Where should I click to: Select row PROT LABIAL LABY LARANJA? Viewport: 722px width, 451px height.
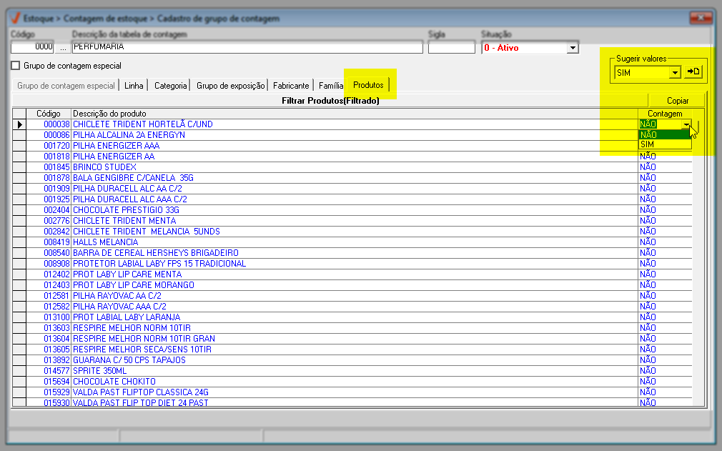coord(352,317)
